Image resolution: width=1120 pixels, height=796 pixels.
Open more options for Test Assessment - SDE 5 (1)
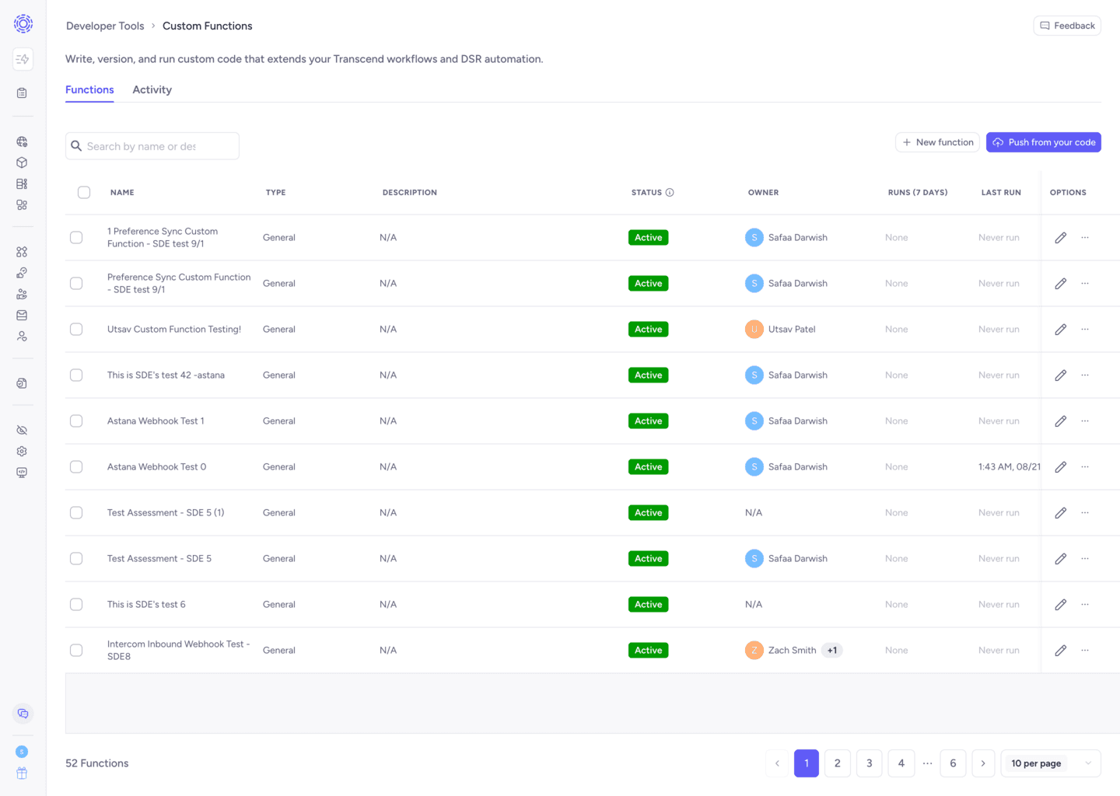[1085, 513]
